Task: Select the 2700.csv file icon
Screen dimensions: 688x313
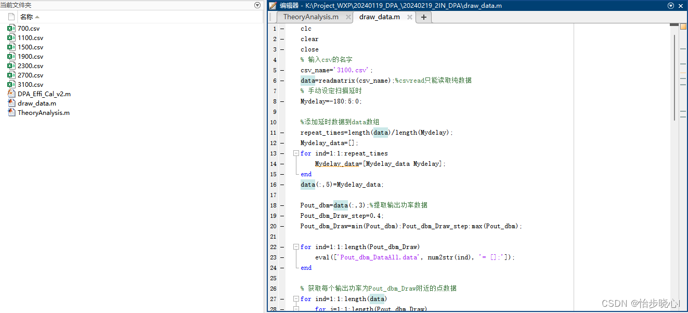Action: (x=11, y=75)
